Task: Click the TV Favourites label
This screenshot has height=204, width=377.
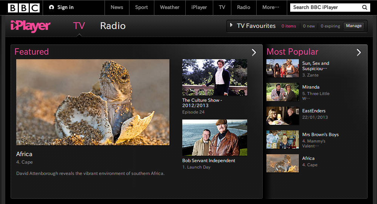Action: pos(256,26)
